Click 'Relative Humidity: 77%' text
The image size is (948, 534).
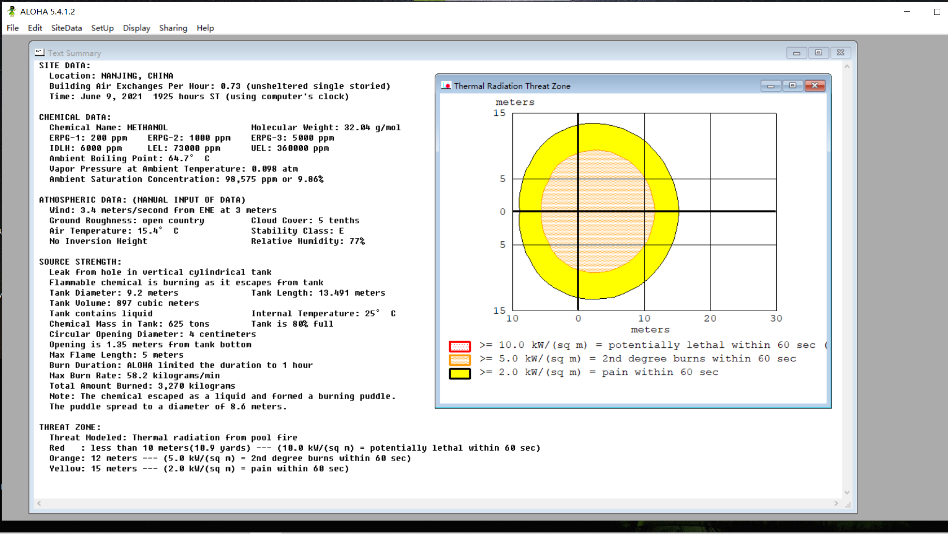click(x=308, y=241)
